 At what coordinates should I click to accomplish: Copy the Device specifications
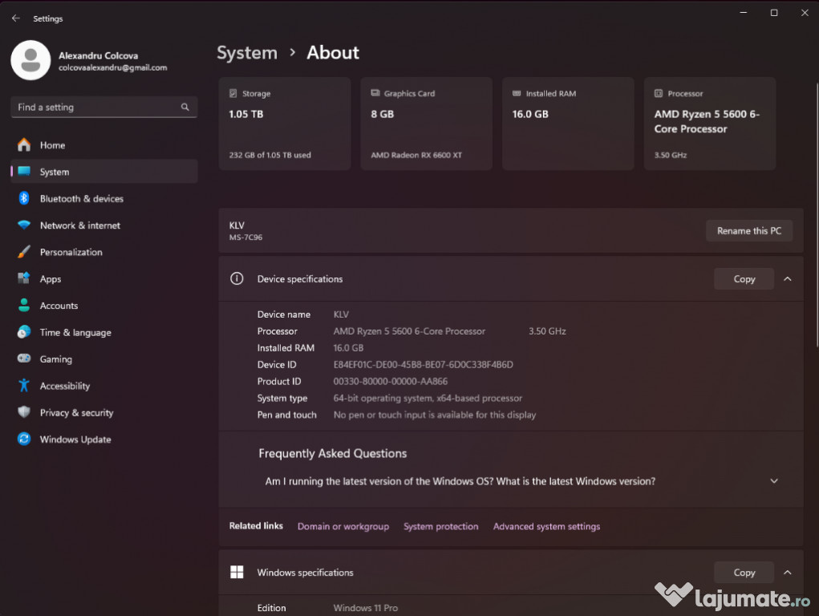(744, 279)
